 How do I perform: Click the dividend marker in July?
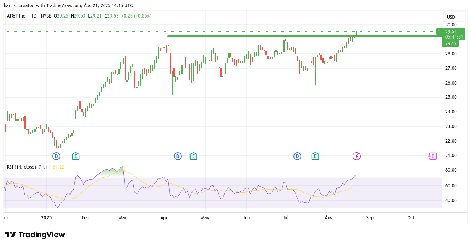pyautogui.click(x=297, y=156)
